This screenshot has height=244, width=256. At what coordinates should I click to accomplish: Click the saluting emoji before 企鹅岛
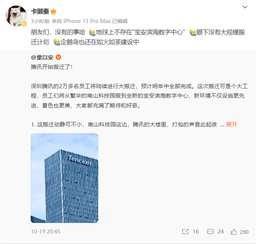pos(57,42)
